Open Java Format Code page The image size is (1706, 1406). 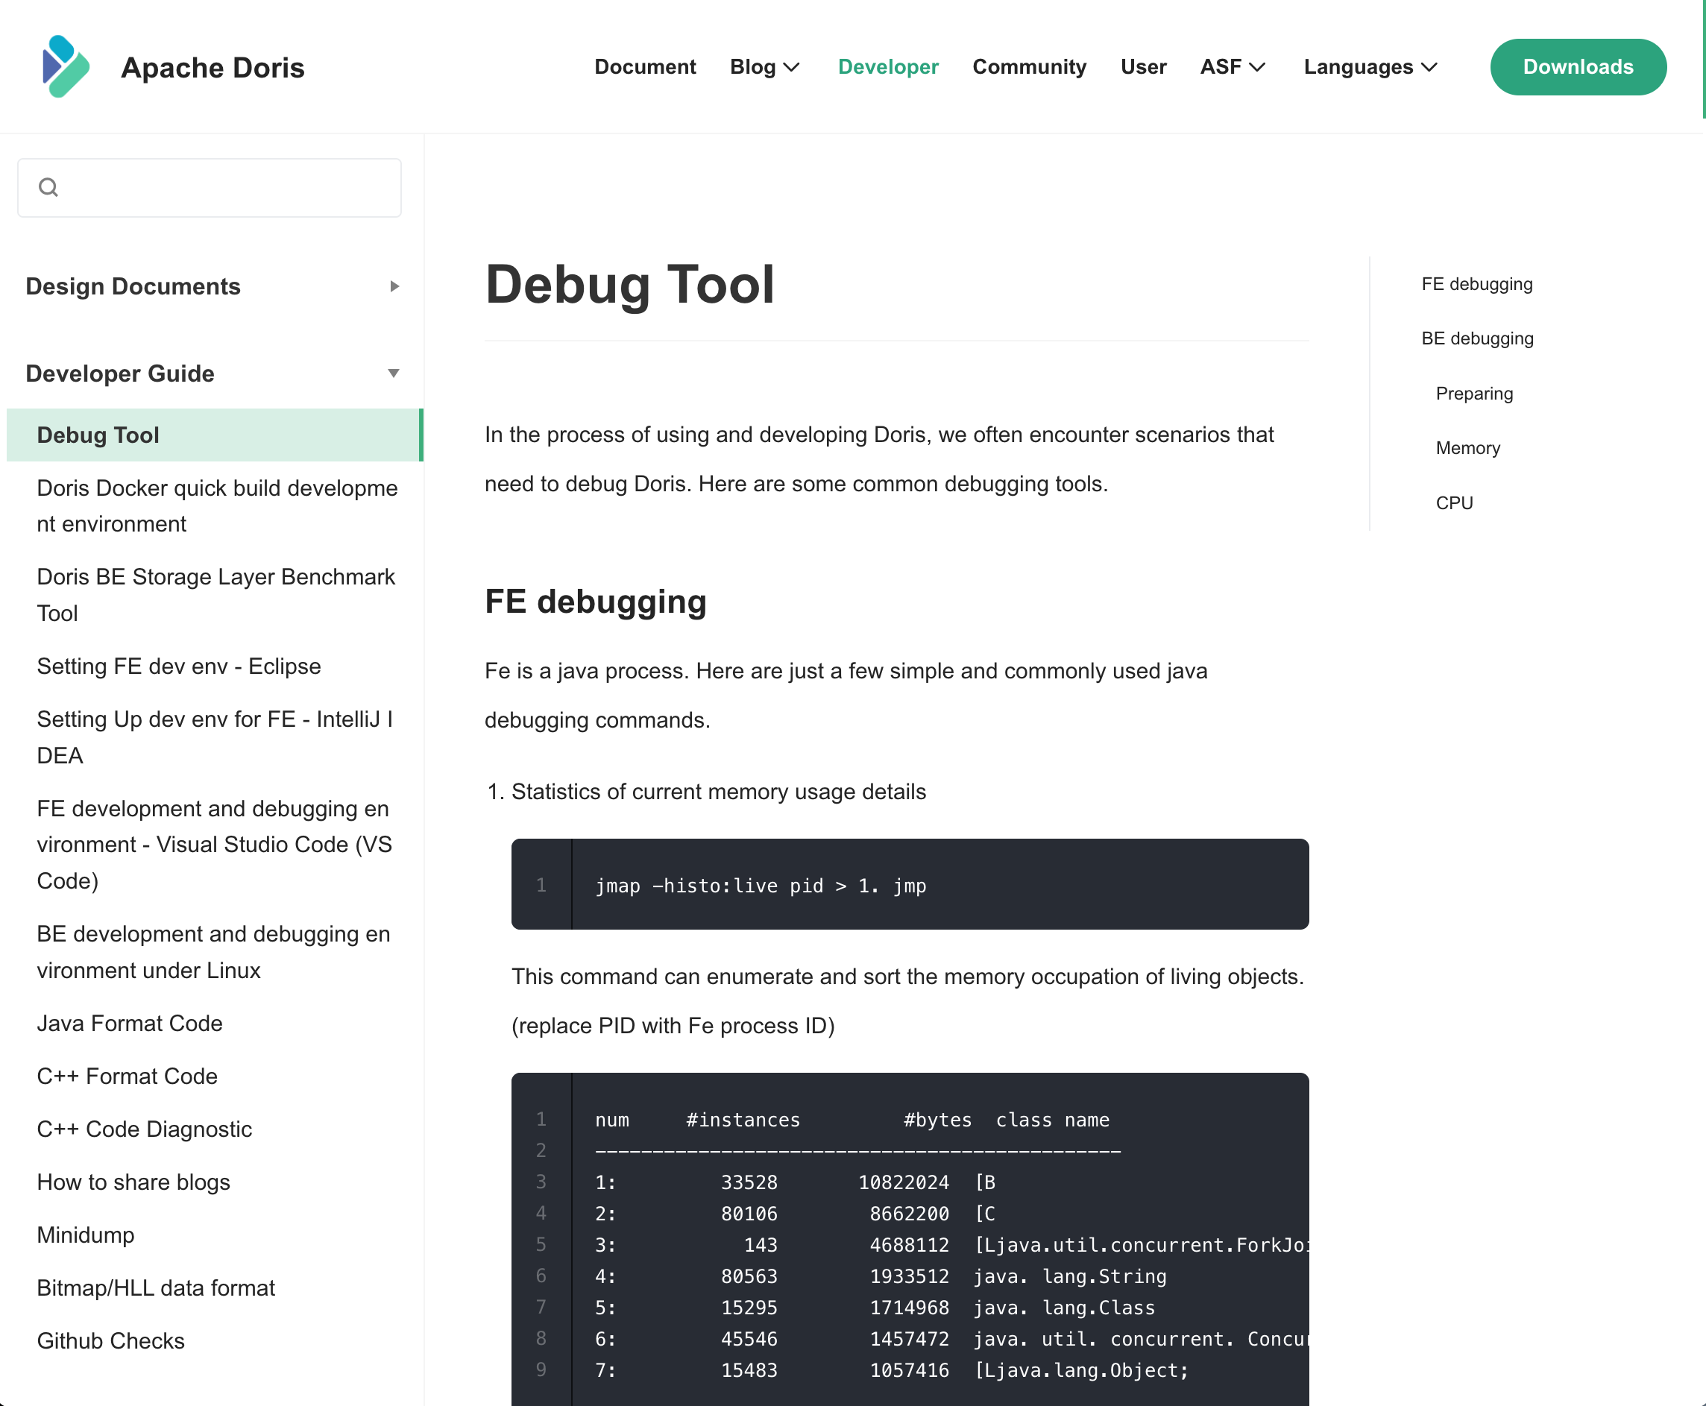[x=130, y=1024]
